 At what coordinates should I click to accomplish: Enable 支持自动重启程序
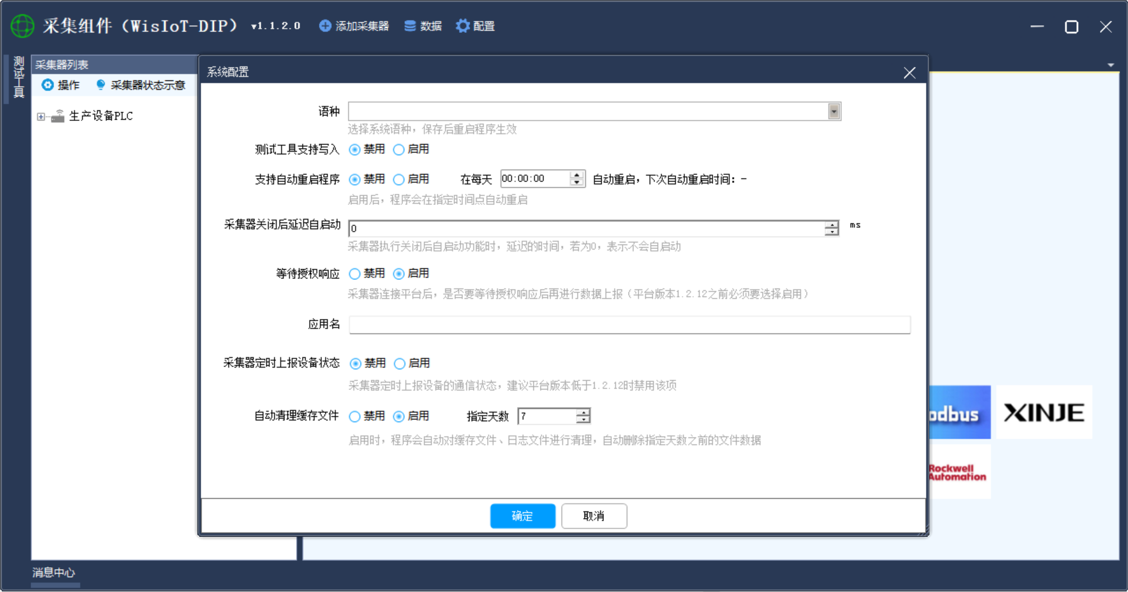(399, 179)
